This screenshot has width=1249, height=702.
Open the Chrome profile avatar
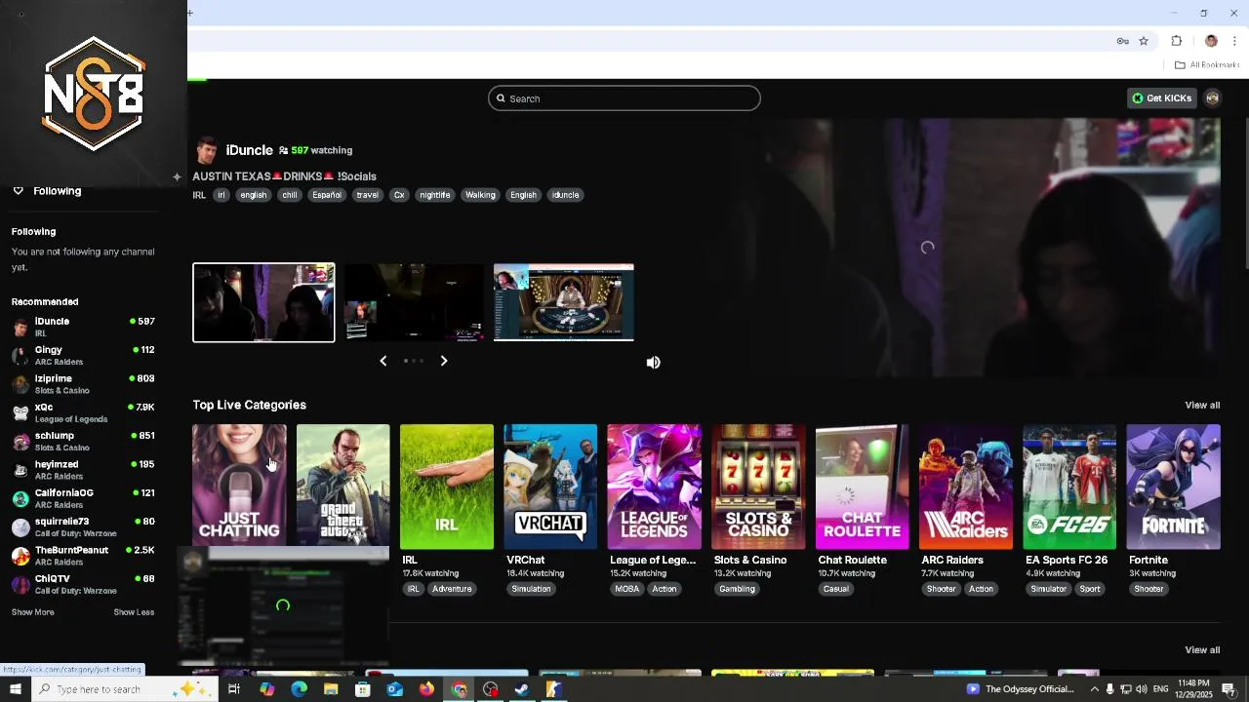[x=1211, y=41]
